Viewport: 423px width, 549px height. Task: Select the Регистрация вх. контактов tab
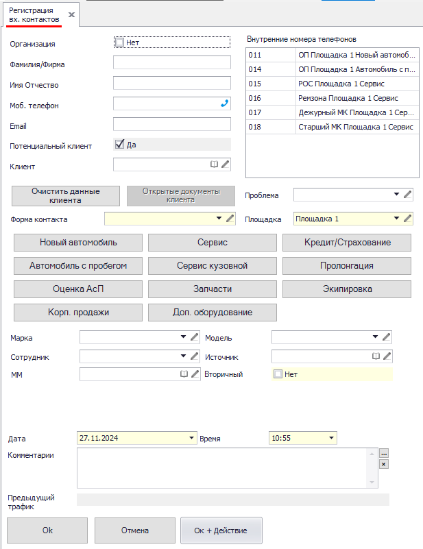(32, 14)
